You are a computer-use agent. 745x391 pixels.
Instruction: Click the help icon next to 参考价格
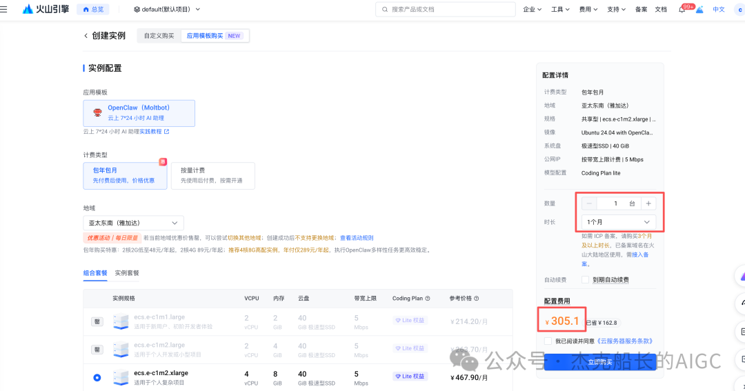pos(477,299)
